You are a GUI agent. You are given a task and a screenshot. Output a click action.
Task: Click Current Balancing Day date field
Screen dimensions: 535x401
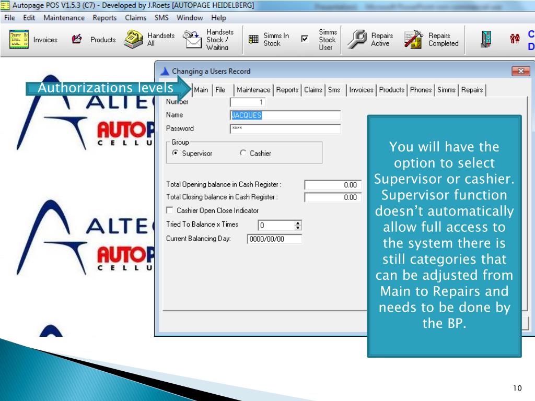point(275,239)
